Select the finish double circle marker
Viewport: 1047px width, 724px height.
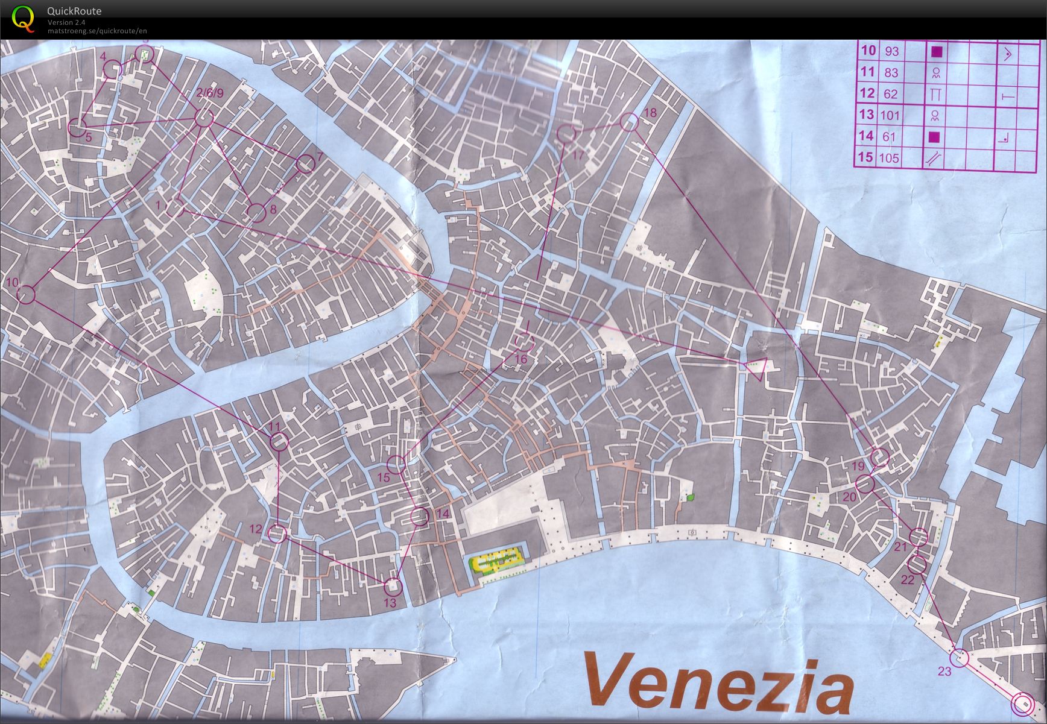1022,703
